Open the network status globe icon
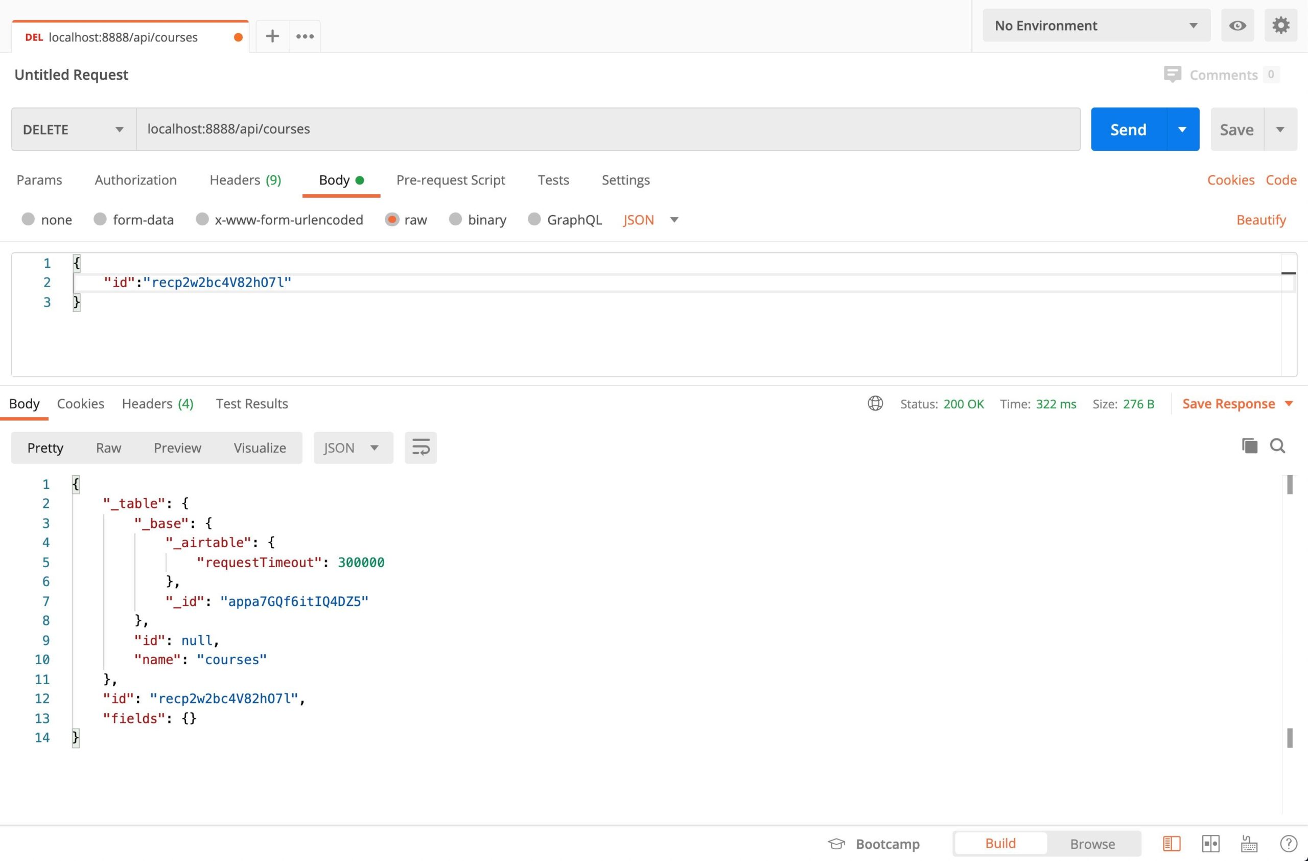1308x861 pixels. (x=874, y=403)
